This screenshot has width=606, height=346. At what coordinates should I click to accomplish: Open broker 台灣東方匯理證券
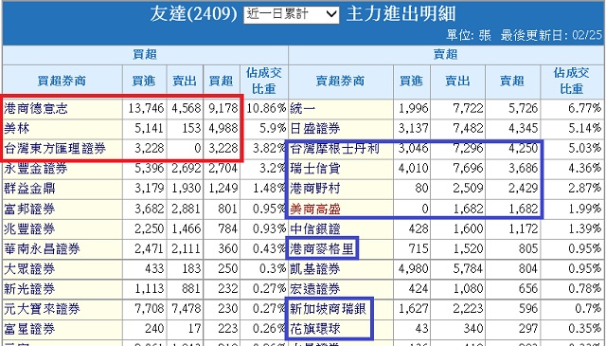click(x=55, y=148)
